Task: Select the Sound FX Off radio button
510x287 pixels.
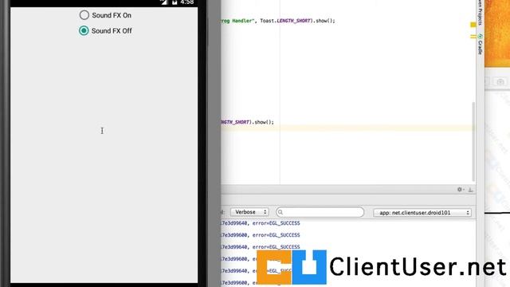Action: coord(84,30)
